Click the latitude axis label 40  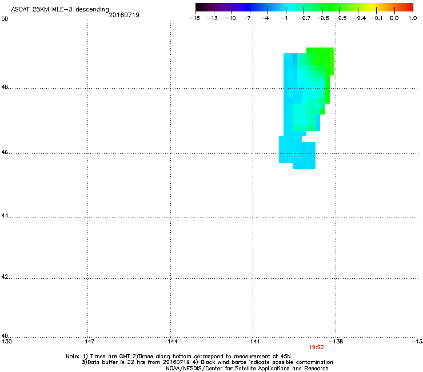click(x=5, y=335)
